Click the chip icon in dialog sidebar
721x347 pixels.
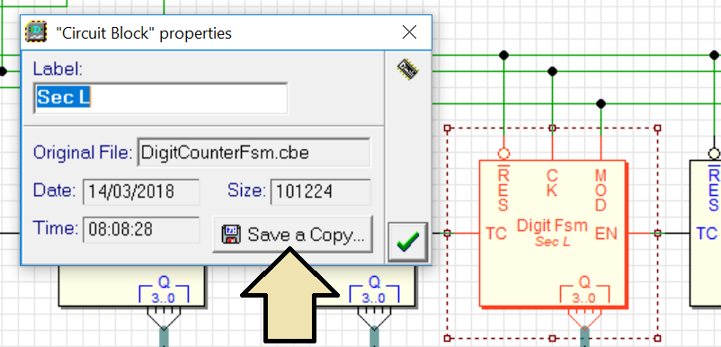408,69
